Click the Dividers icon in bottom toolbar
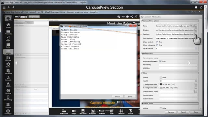 [121, 112]
